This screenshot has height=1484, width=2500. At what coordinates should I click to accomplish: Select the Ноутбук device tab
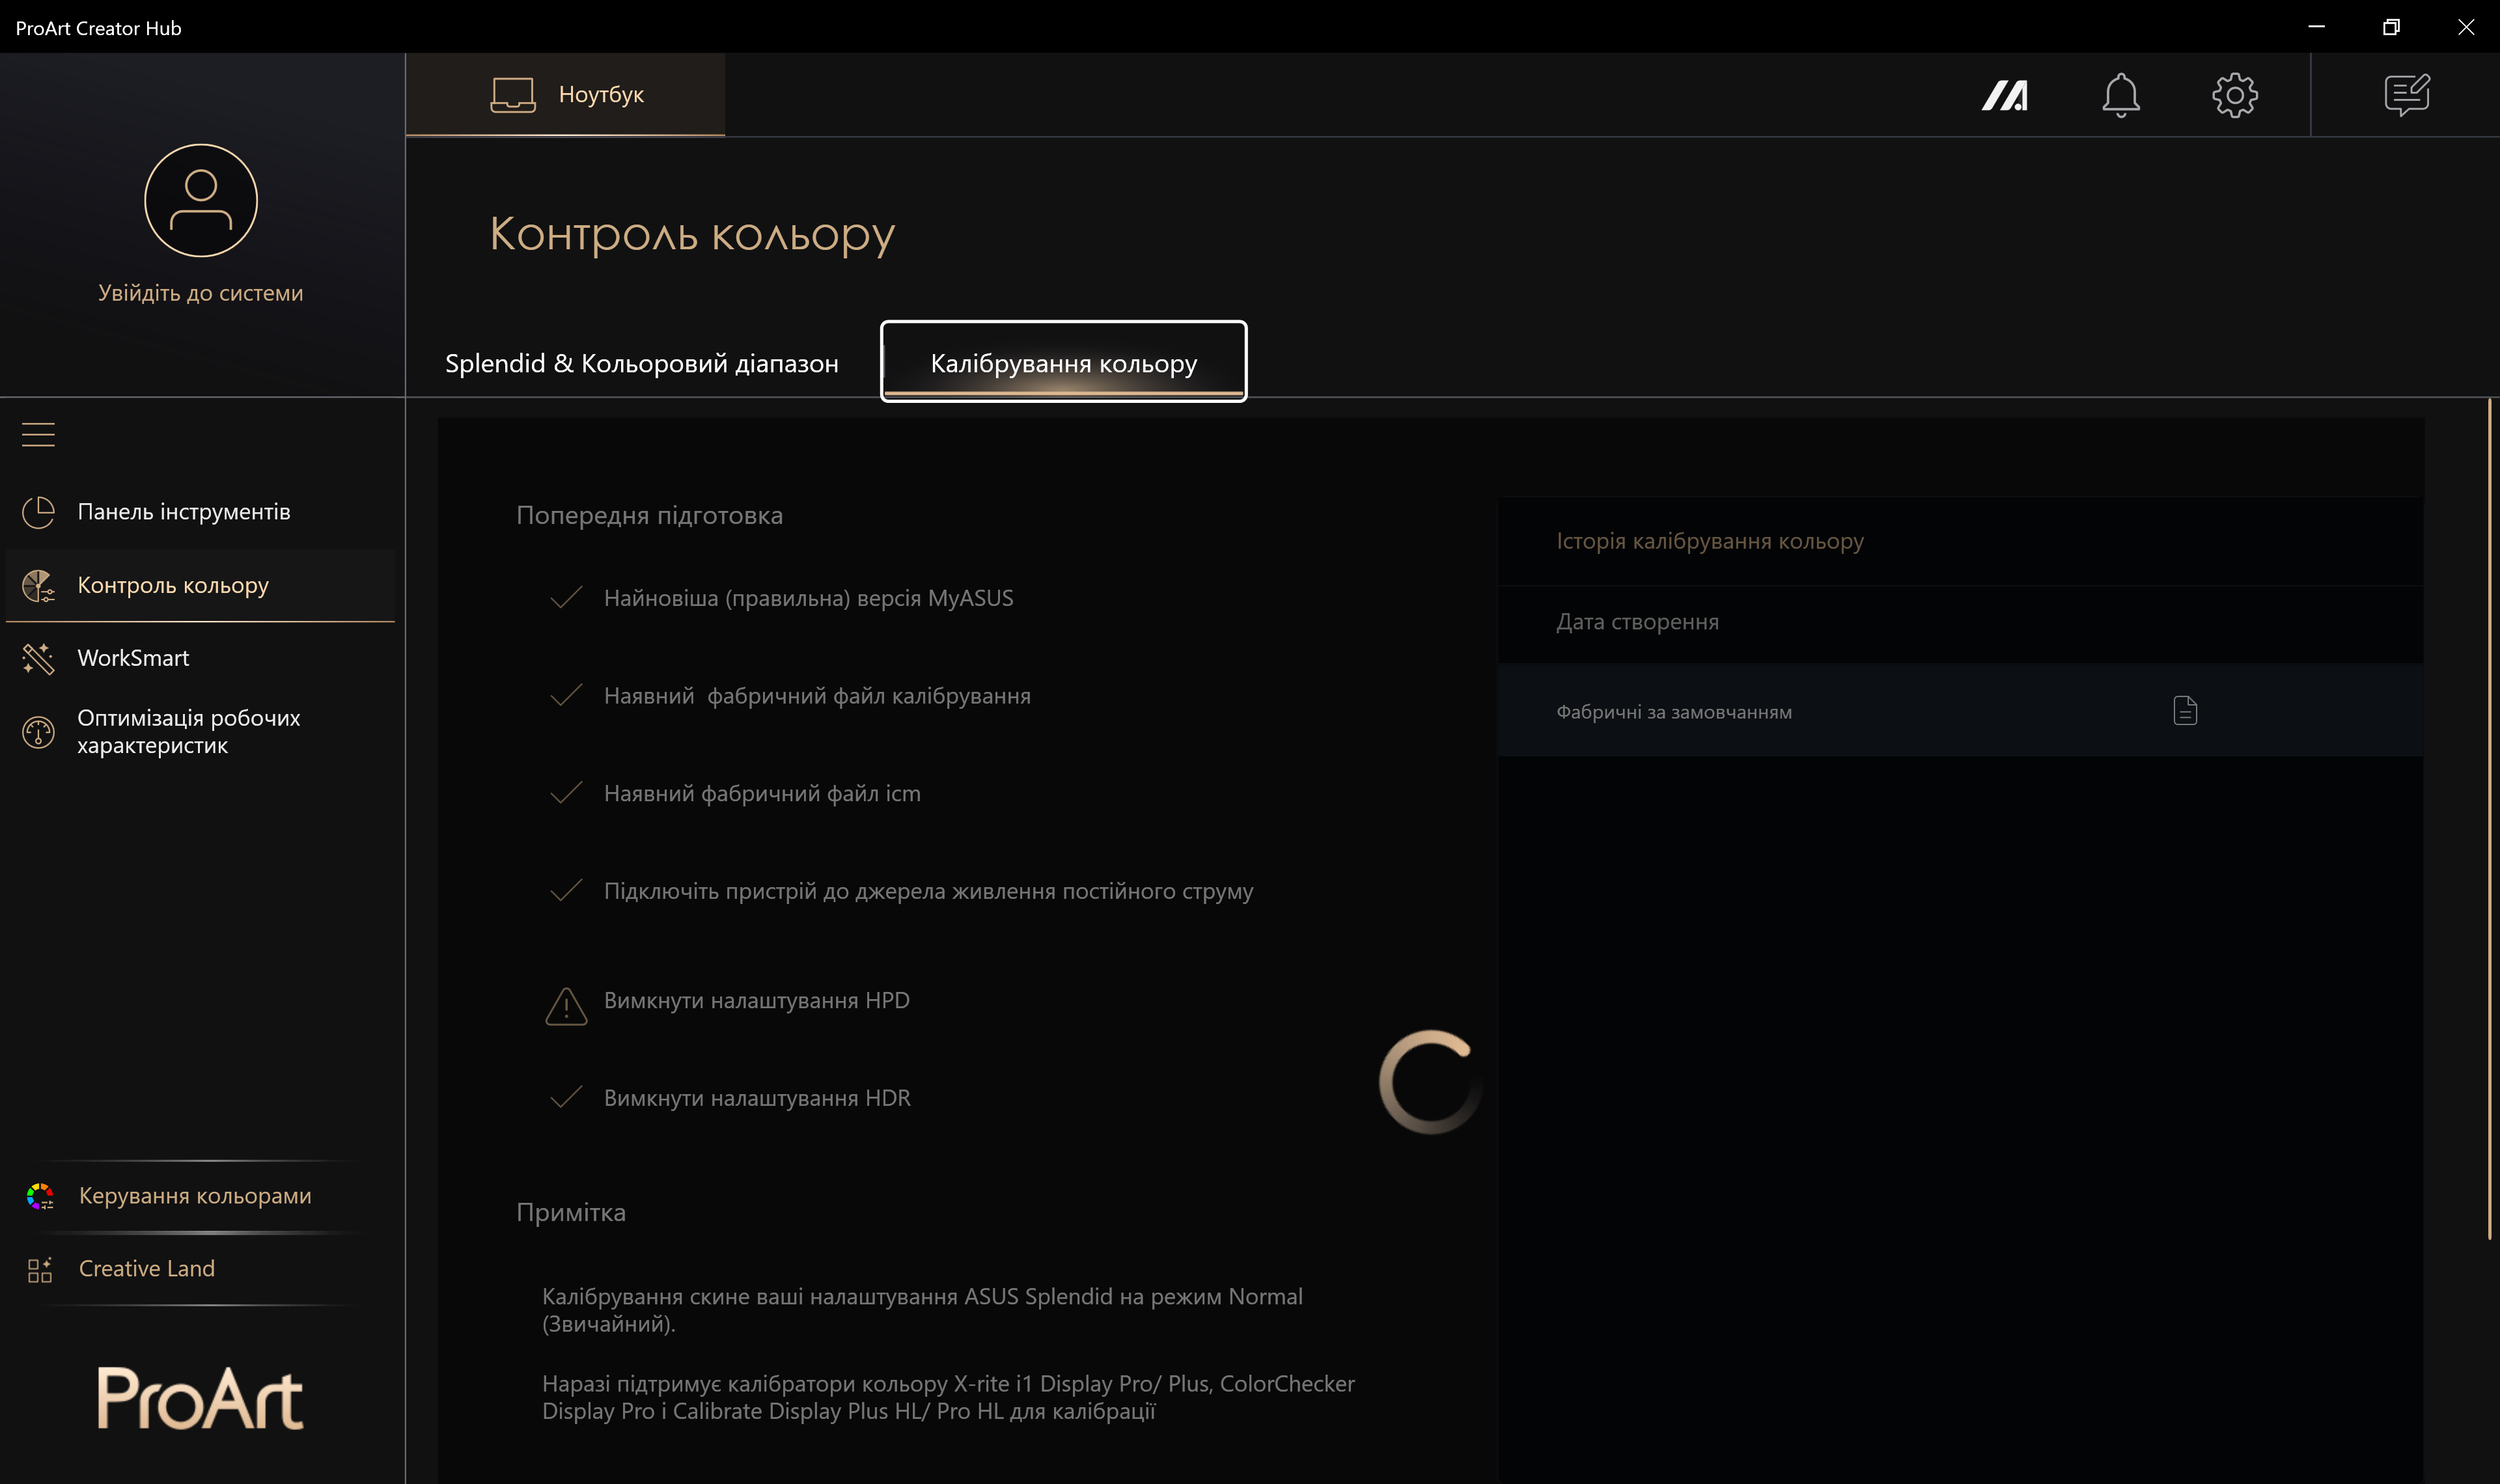pyautogui.click(x=566, y=95)
